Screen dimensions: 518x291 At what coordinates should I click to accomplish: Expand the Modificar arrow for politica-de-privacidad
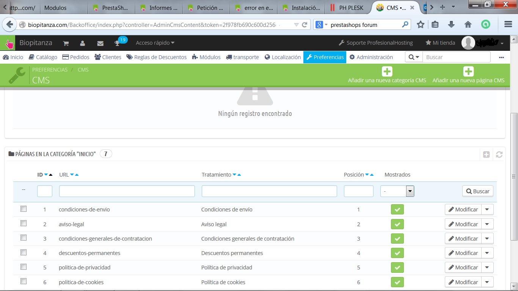487,268
